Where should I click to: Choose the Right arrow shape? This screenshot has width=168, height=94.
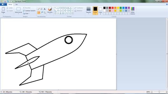pos(65,11)
